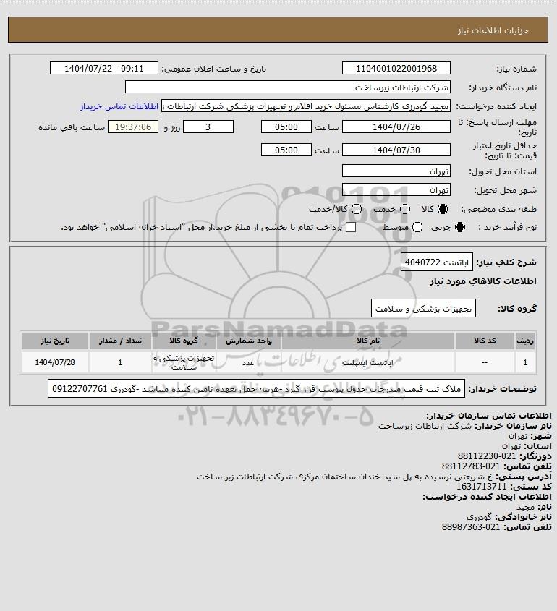This screenshot has height=611, width=557.
Task: Click the goods group field تجهیزات پزشکی و سلامت
Action: coord(423,308)
